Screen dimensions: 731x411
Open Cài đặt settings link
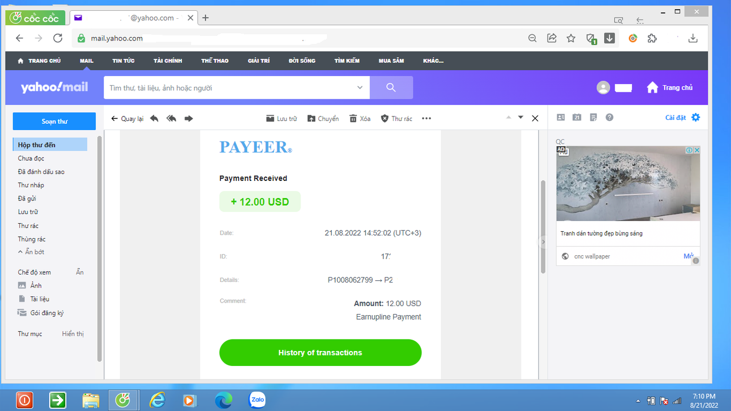676,118
